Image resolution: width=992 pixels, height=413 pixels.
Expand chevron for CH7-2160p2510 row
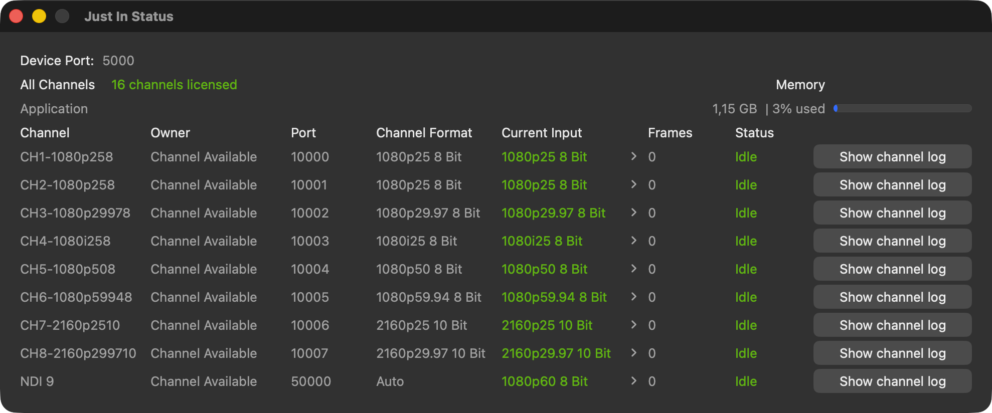(x=634, y=325)
